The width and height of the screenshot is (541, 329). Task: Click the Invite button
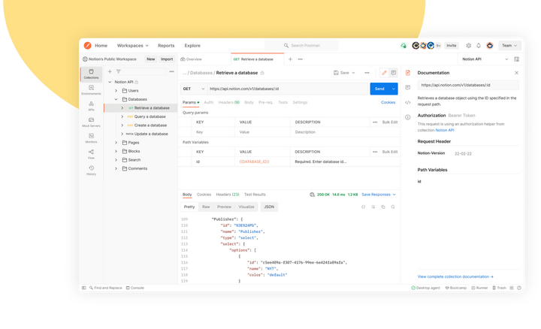(x=452, y=46)
